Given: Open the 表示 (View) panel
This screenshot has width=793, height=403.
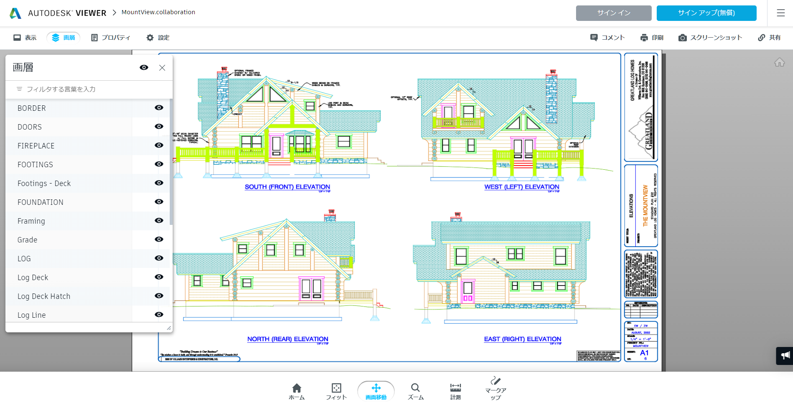Looking at the screenshot, I should (x=25, y=38).
